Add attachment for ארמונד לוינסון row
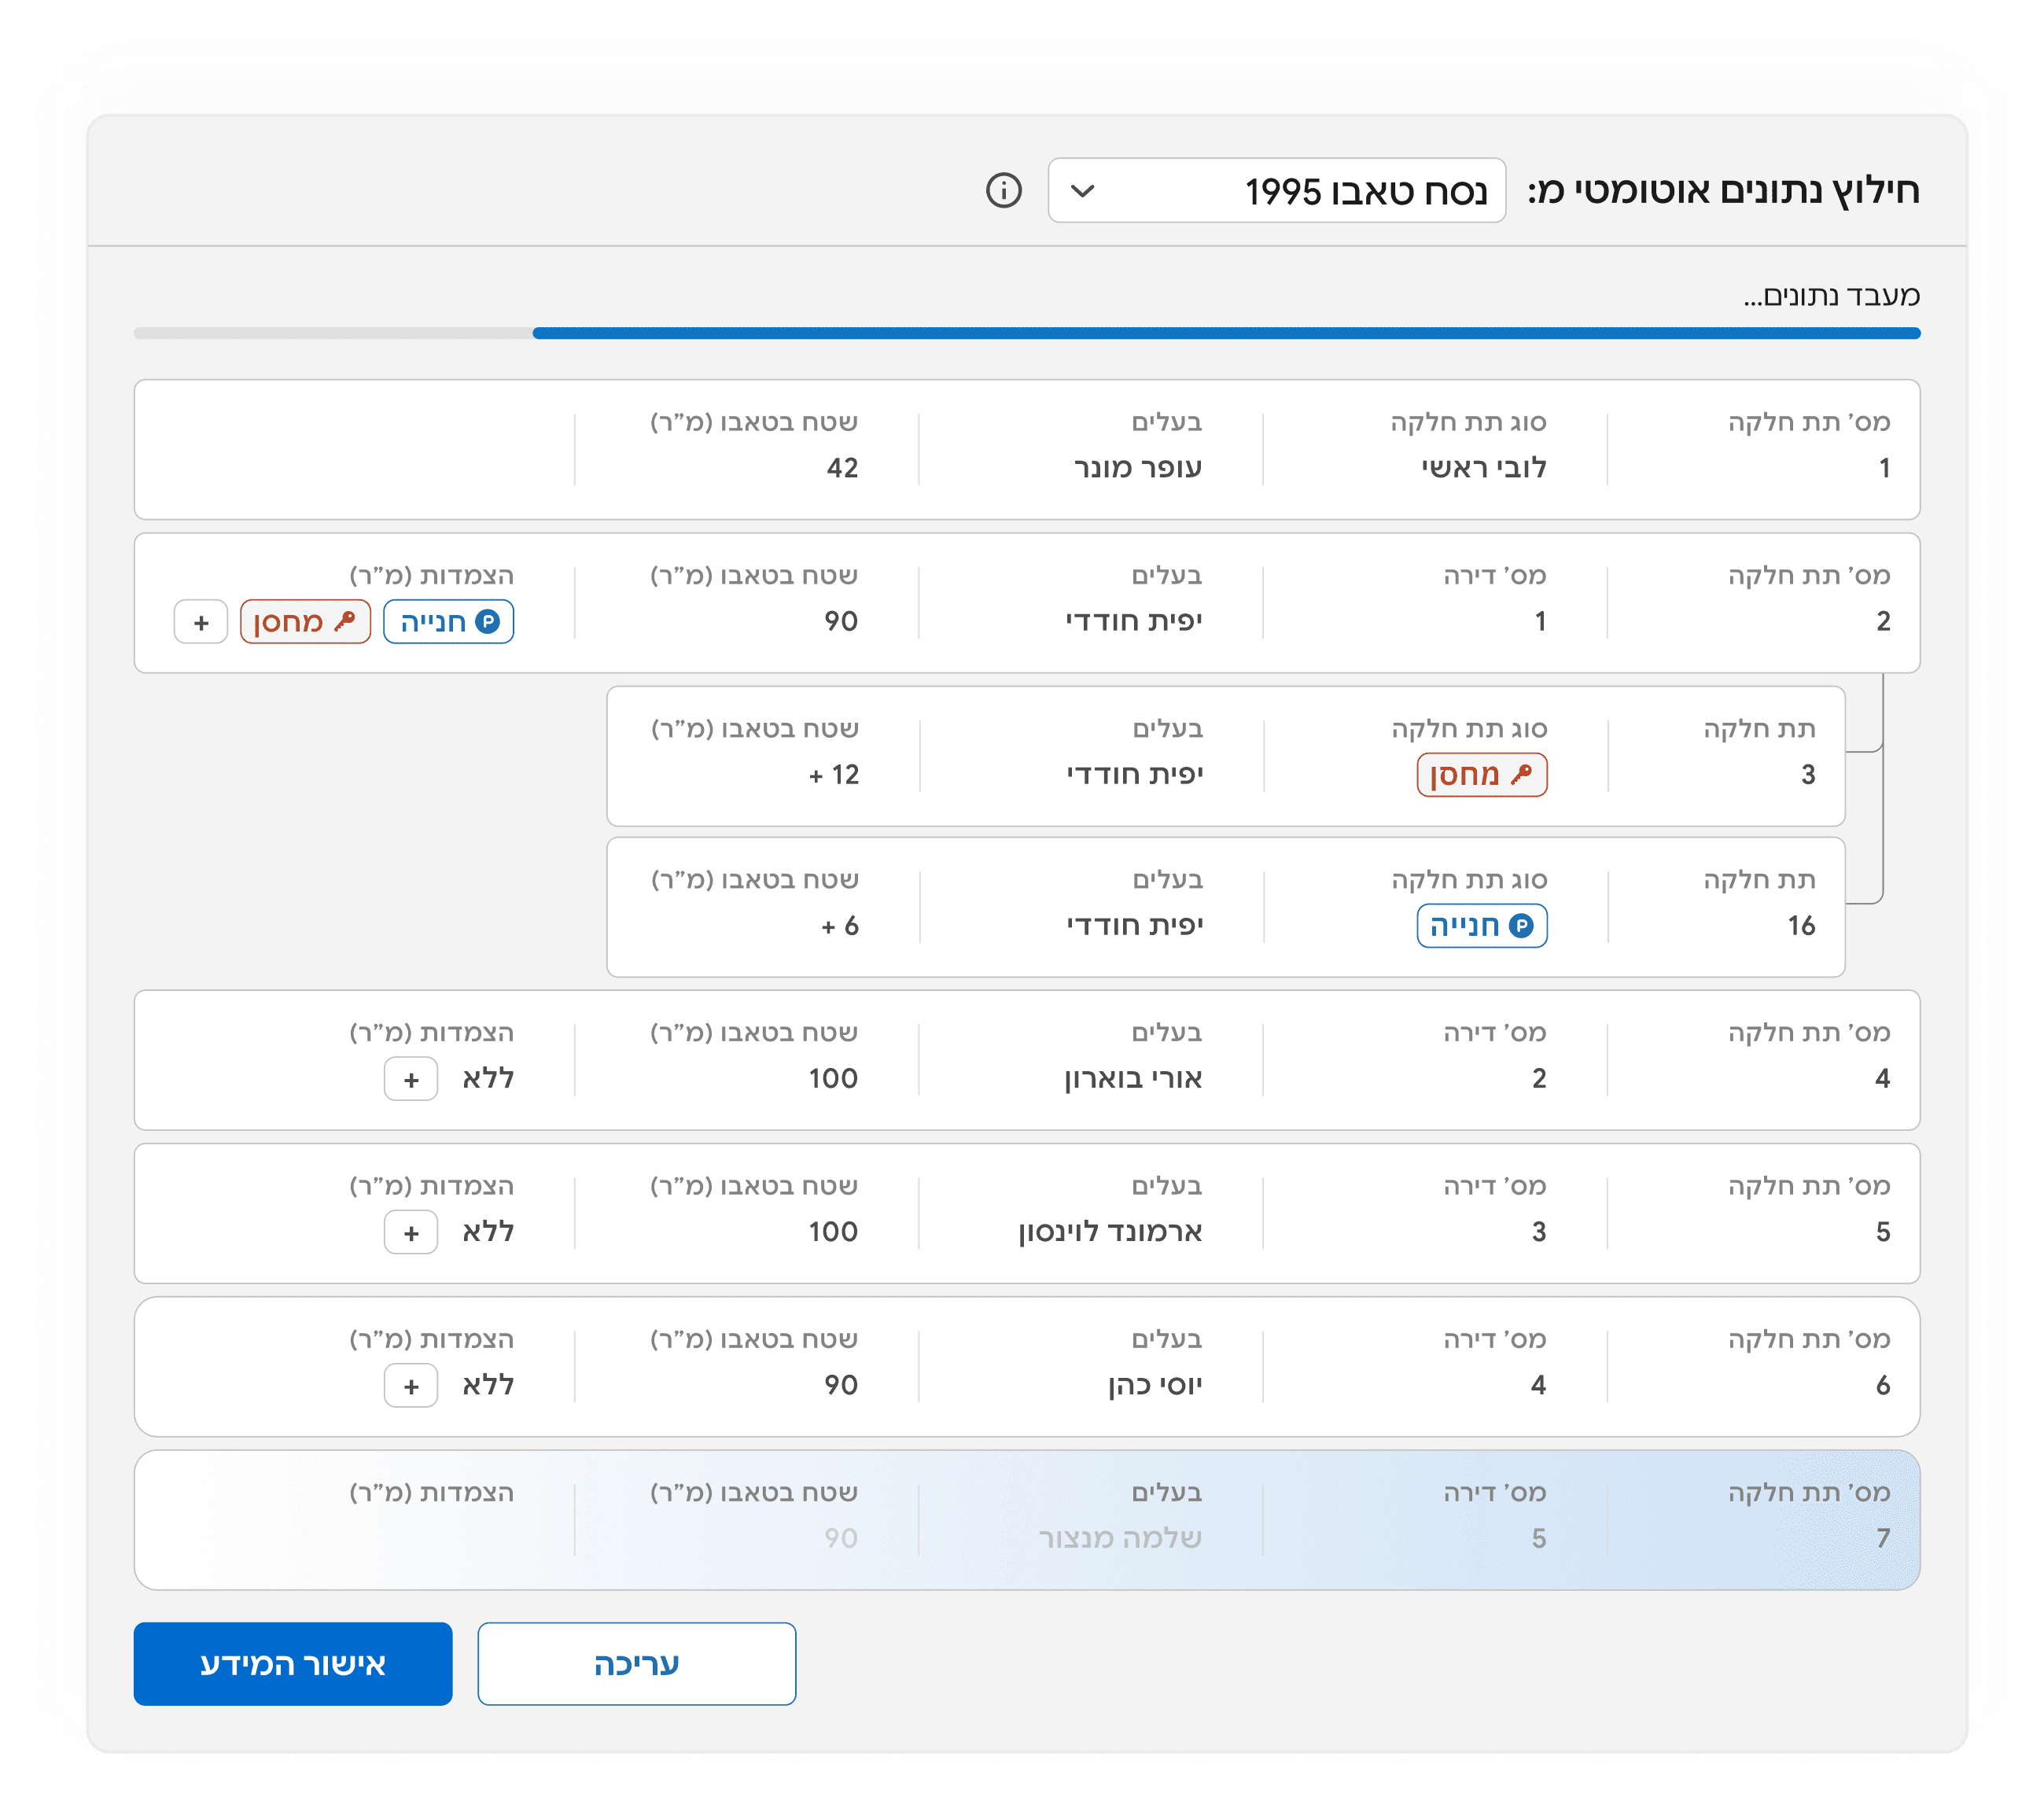 coord(410,1232)
